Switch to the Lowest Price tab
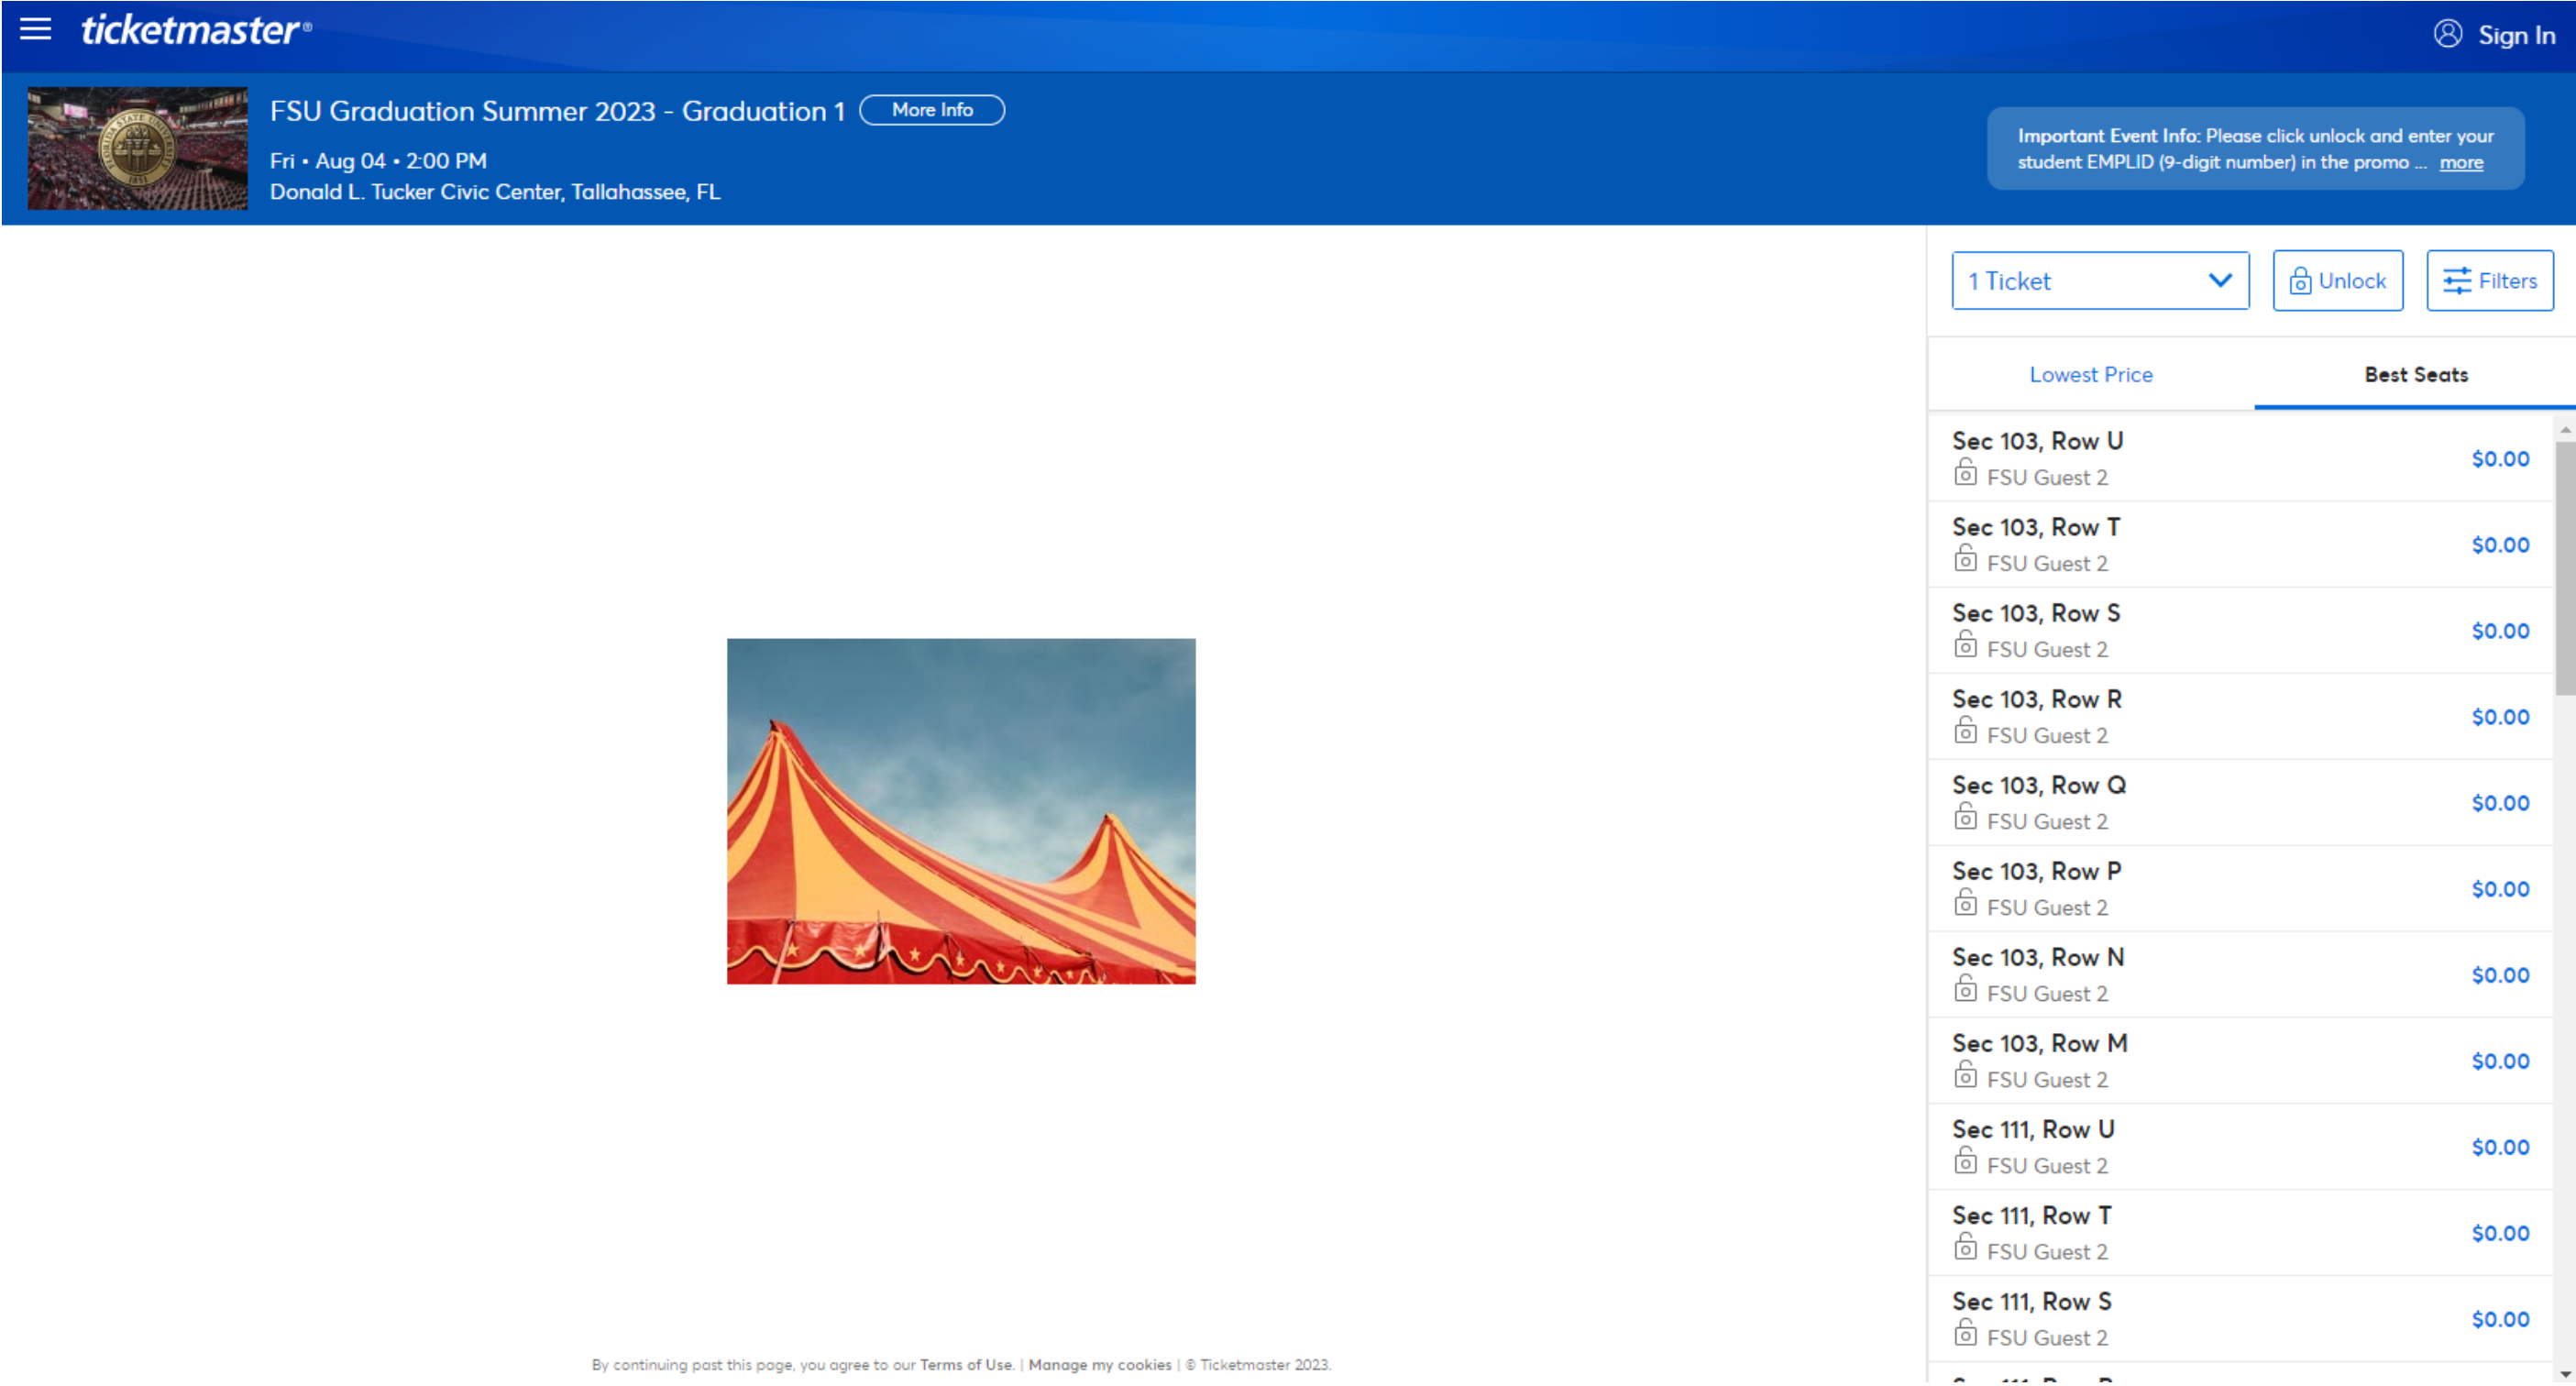 pyautogui.click(x=2091, y=374)
